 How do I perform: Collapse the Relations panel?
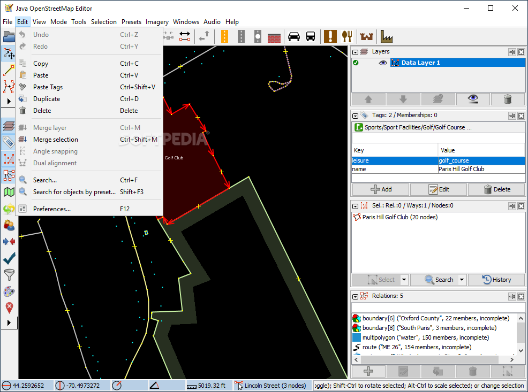pos(355,296)
